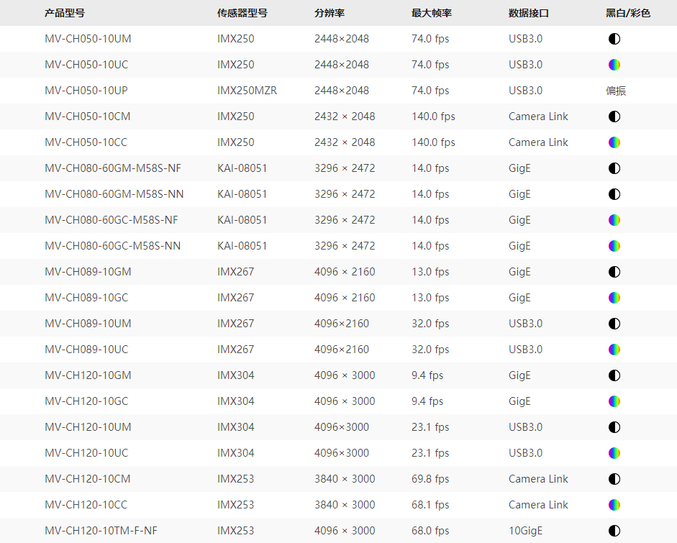Click the 数据接口 column header
The height and width of the screenshot is (543, 677).
529,13
